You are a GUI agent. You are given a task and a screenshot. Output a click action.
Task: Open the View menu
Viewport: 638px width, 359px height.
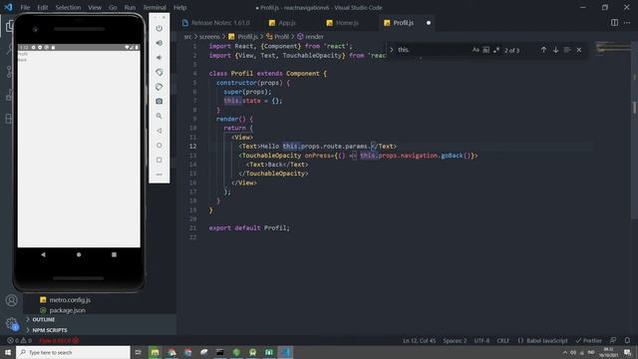tap(95, 7)
